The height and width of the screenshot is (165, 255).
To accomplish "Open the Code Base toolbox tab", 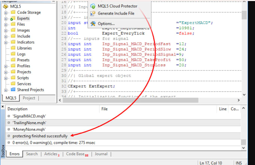I will tap(77, 154).
